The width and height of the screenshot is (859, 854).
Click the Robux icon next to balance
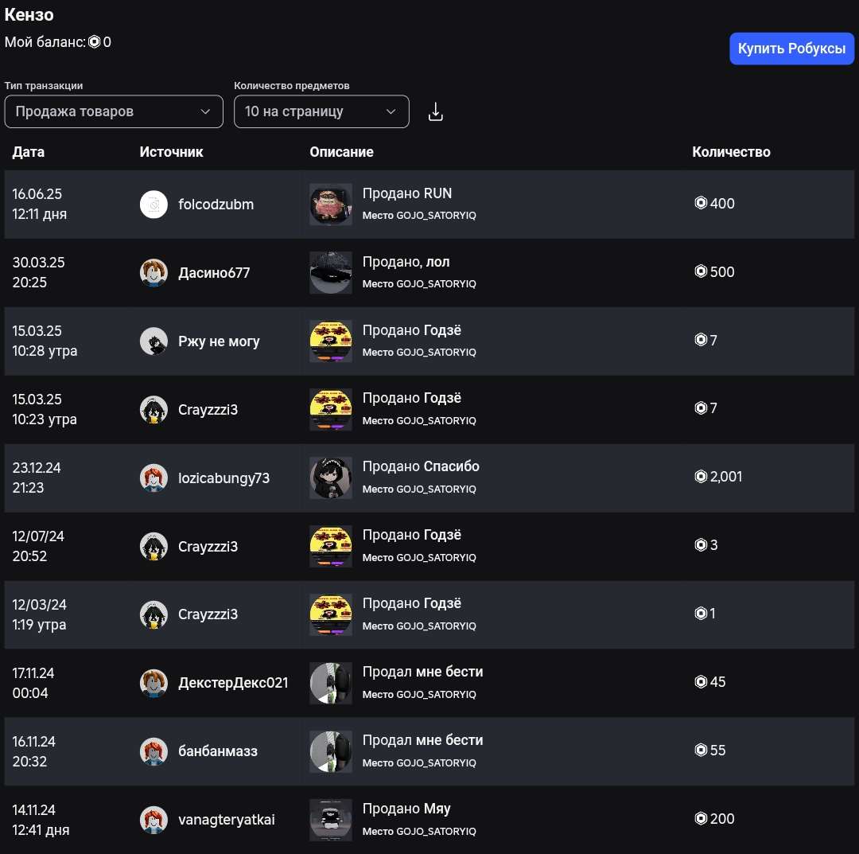point(94,42)
